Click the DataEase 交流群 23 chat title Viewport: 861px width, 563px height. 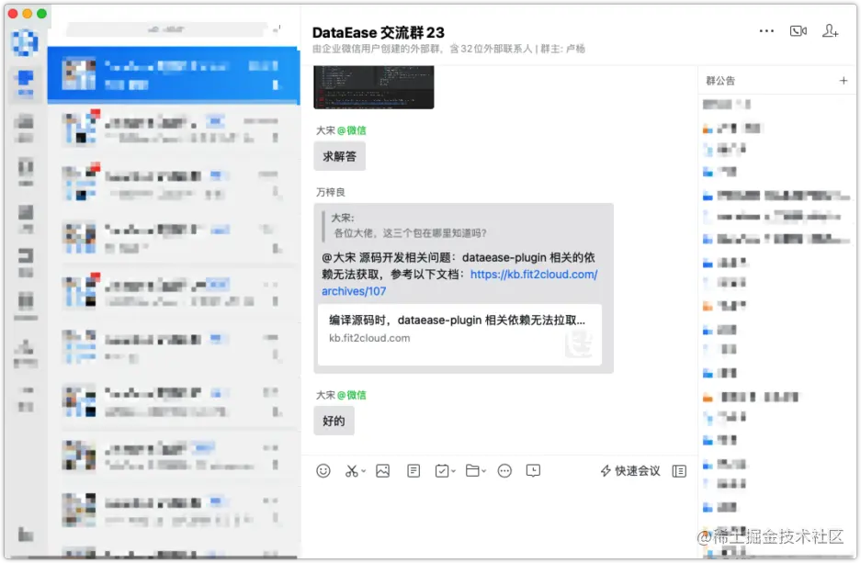coord(379,32)
